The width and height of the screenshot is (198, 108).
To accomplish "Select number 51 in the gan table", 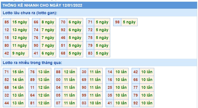I will coord(63,45).
